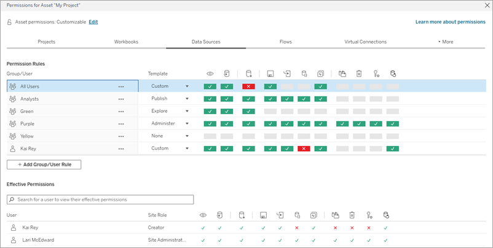Click the Add Group/User Rule button
Viewport: 493px width, 248px height.
click(44, 165)
